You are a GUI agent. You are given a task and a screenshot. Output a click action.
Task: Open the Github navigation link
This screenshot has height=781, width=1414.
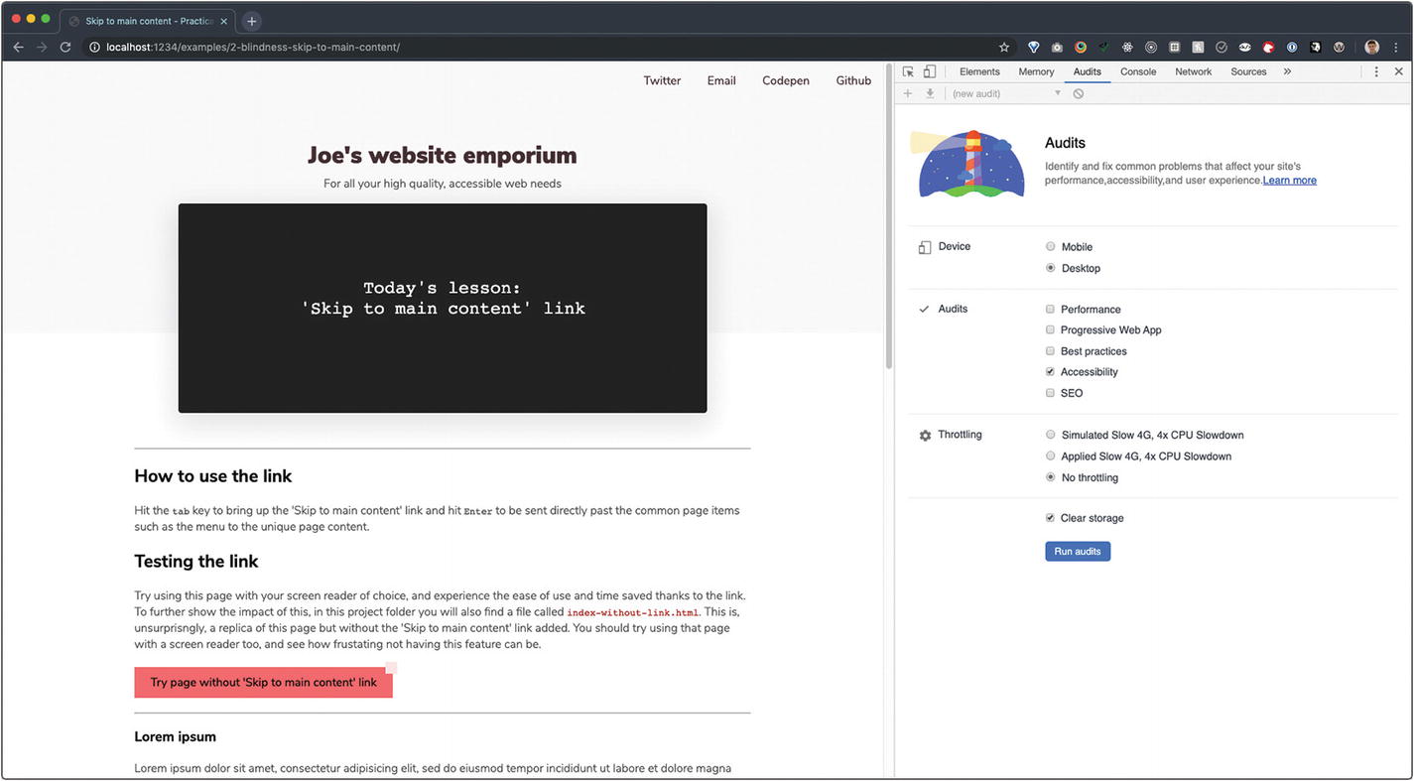[x=853, y=80]
